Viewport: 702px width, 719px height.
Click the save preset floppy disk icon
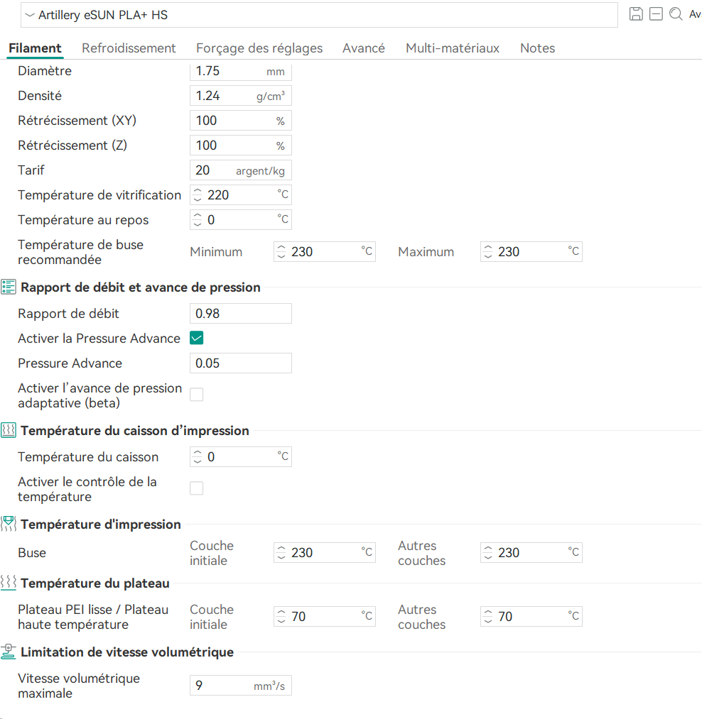[635, 14]
